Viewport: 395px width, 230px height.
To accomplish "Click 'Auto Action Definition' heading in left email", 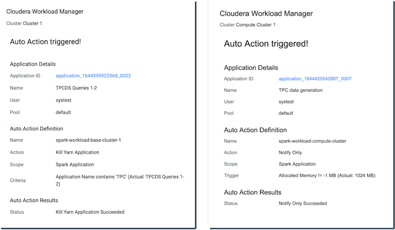I will 37,129.
